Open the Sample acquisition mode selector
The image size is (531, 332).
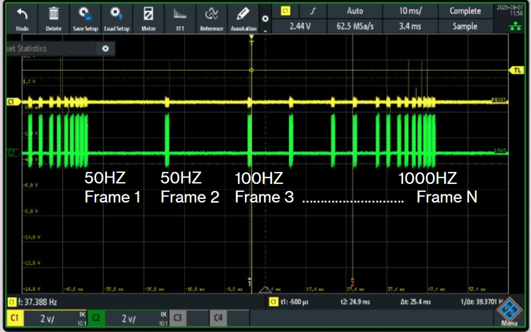(x=465, y=27)
